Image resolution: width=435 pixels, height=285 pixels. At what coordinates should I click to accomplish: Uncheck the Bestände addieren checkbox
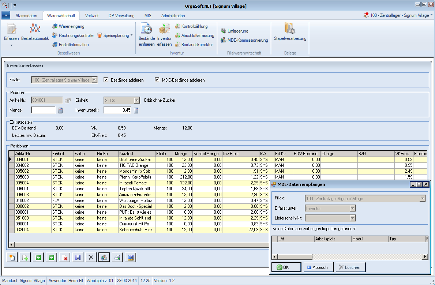click(106, 80)
